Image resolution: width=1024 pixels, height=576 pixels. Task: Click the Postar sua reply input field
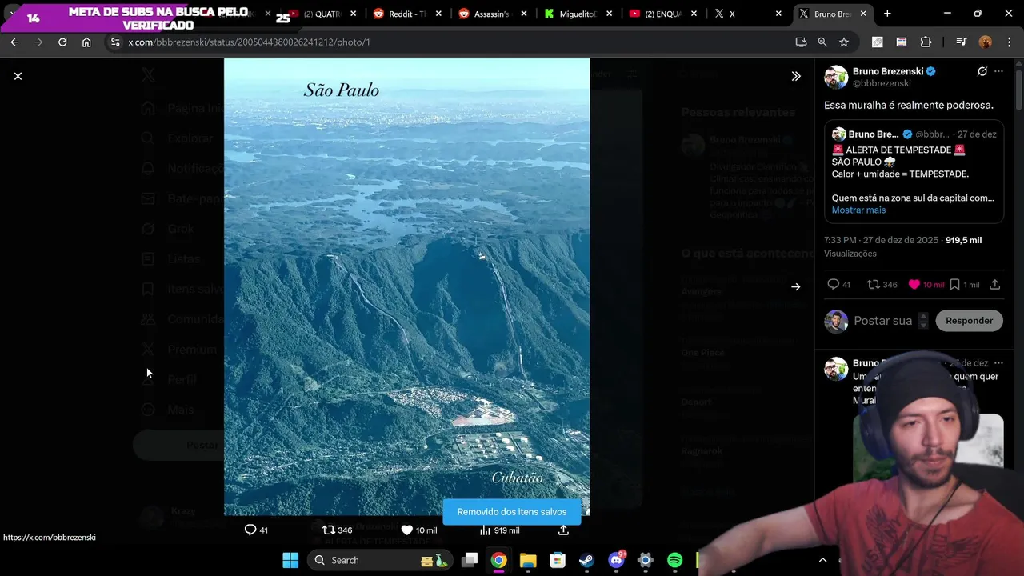(882, 321)
